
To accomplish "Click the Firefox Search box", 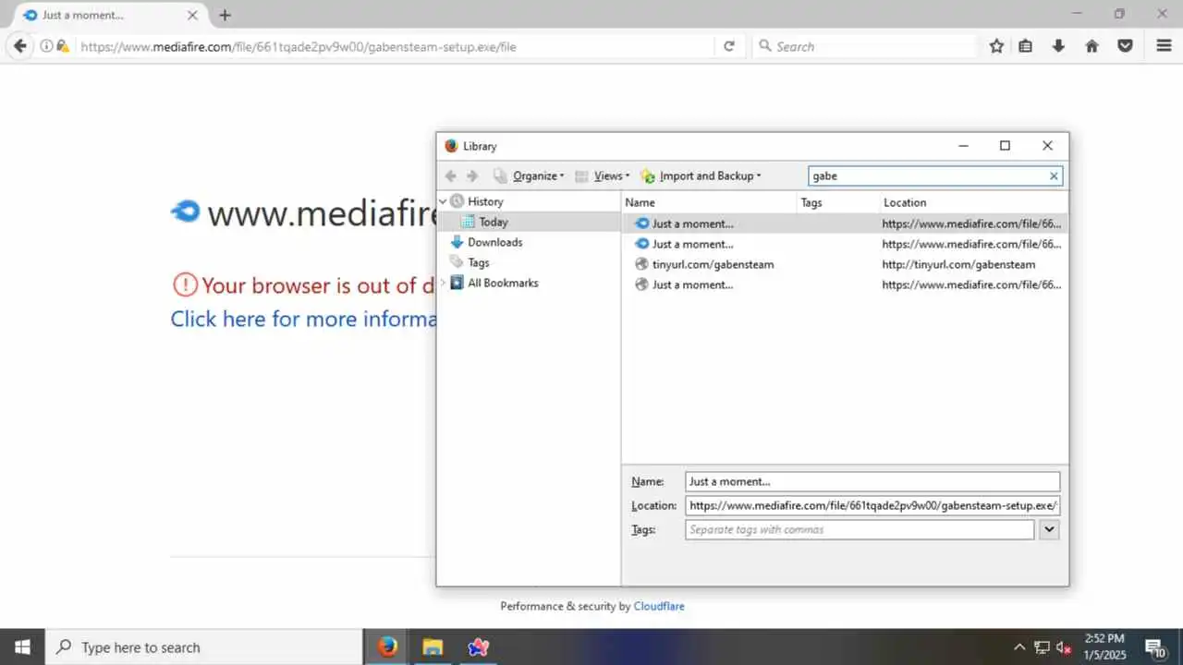I will click(864, 46).
